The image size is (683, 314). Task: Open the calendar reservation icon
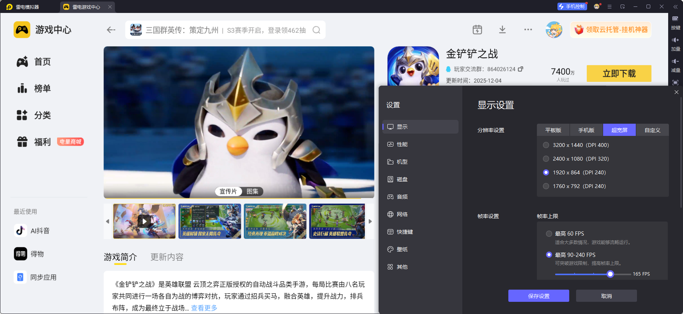(477, 30)
